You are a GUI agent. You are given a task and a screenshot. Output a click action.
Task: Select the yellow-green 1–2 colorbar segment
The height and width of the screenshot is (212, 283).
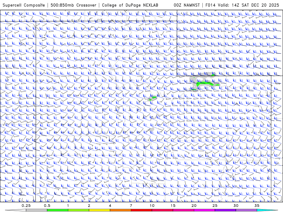(x=79, y=210)
